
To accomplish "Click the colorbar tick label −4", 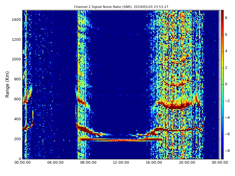I will point(227,118).
